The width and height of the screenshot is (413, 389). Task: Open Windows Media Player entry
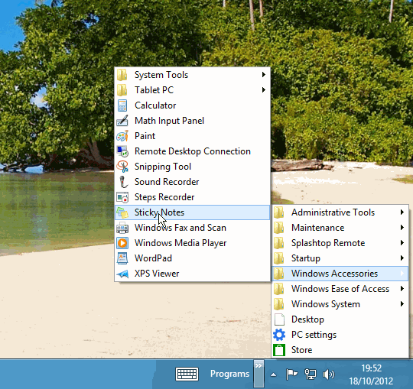[192, 243]
